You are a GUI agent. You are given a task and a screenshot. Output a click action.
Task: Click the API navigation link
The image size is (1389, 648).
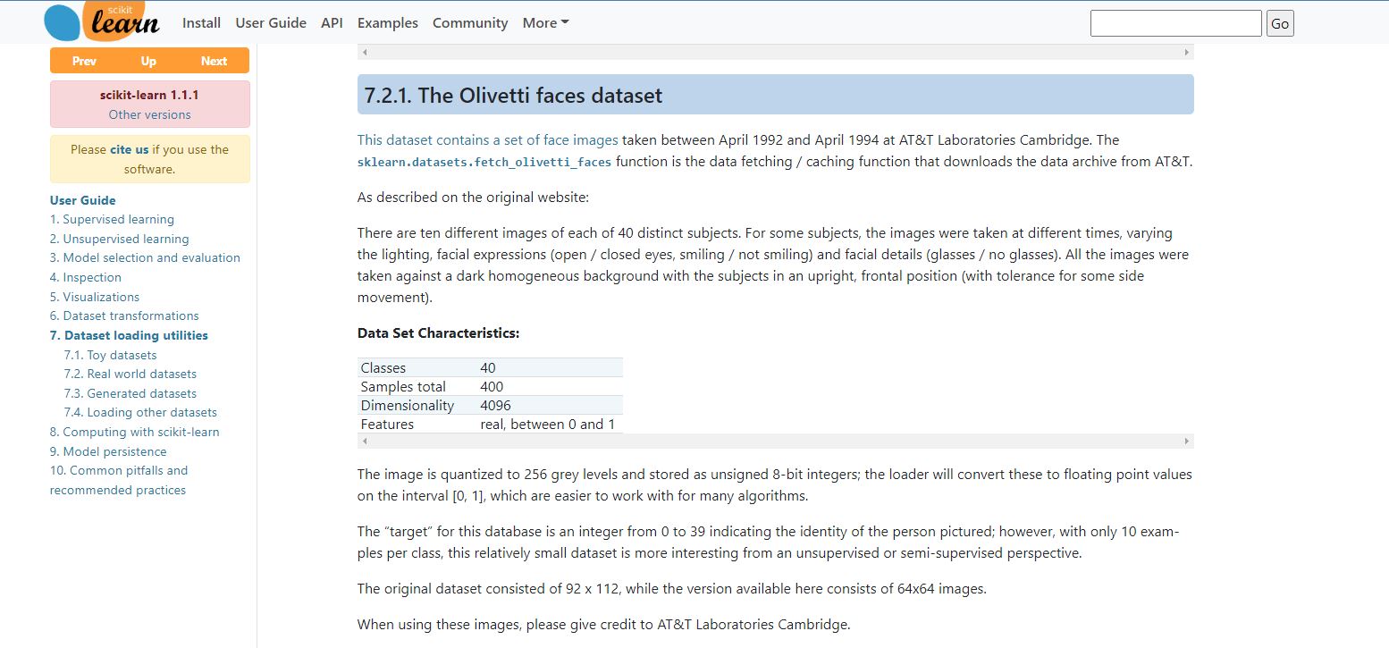tap(332, 22)
